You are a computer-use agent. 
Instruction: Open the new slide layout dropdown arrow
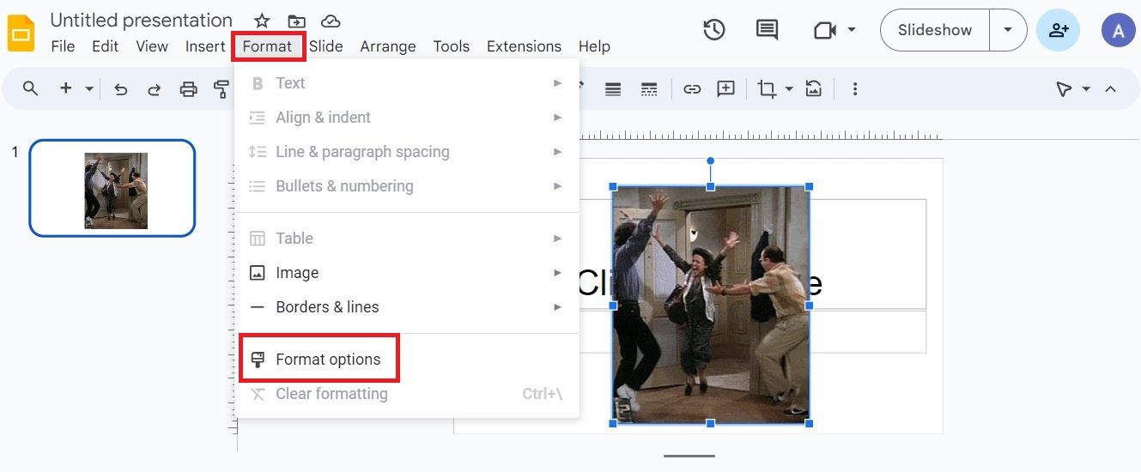tap(89, 88)
